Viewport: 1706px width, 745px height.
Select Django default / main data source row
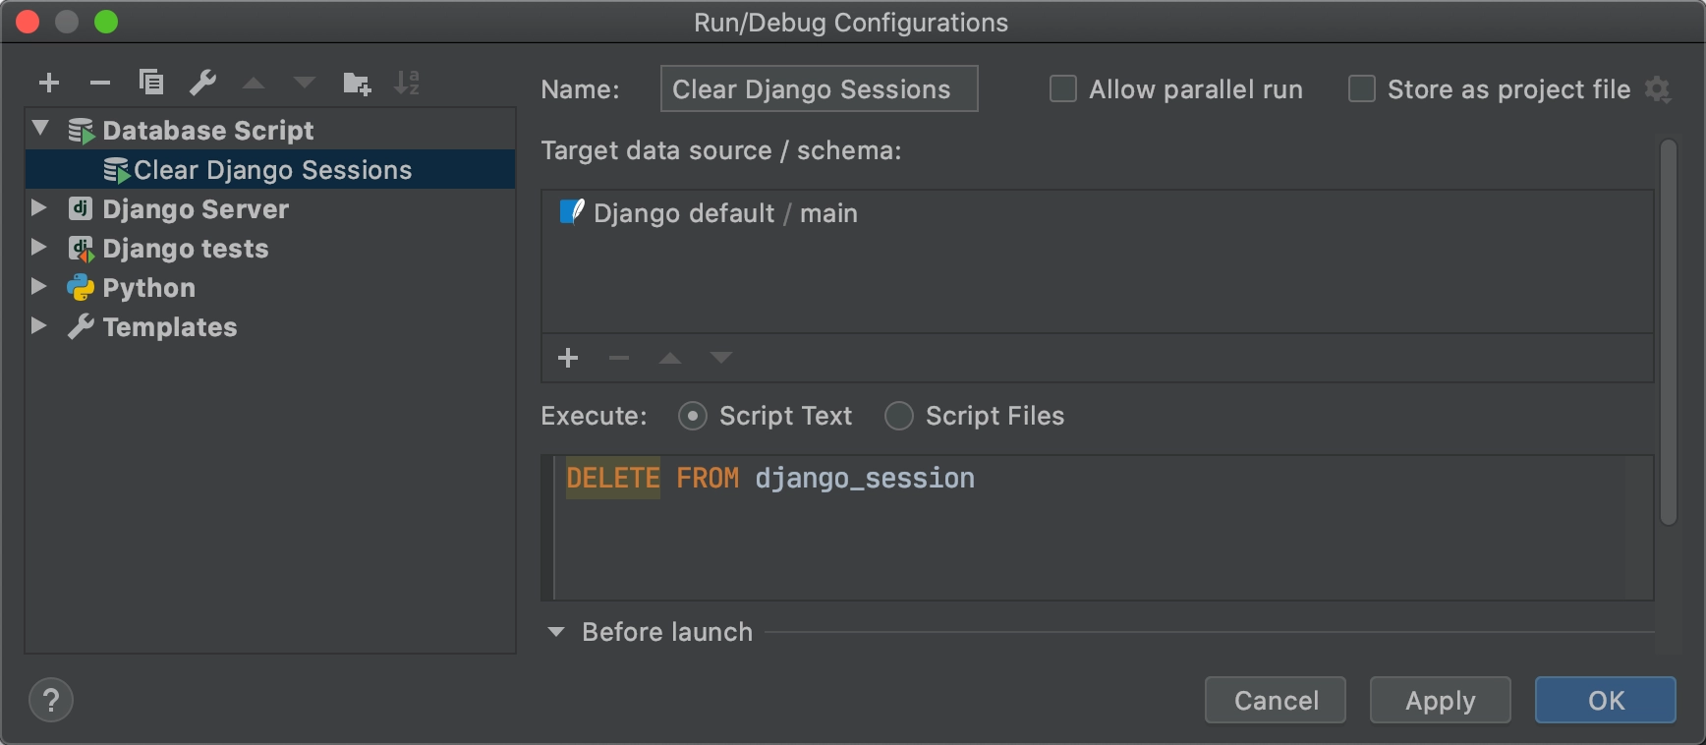(1097, 213)
